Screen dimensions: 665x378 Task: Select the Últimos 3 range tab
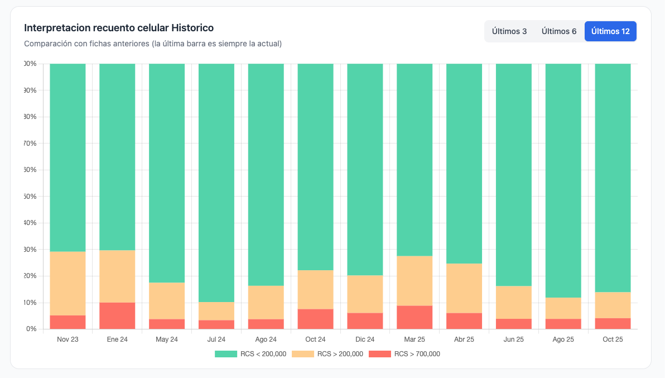(x=509, y=31)
